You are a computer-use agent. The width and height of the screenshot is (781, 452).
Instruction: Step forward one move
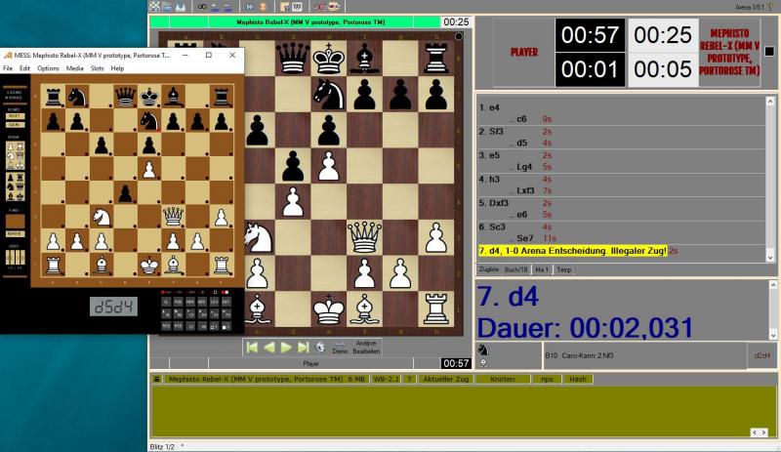coord(286,347)
